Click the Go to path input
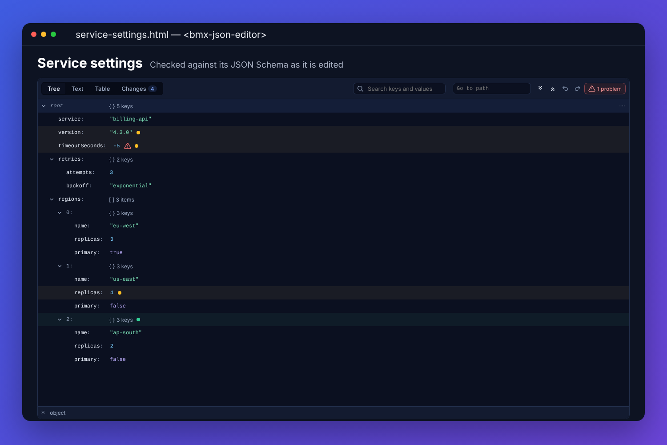Viewport: 667px width, 445px height. tap(492, 89)
